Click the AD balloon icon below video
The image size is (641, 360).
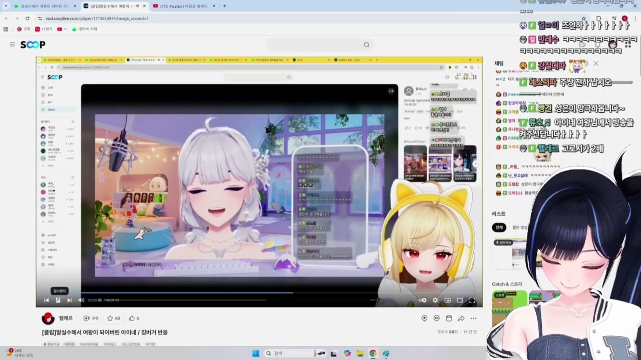437,318
